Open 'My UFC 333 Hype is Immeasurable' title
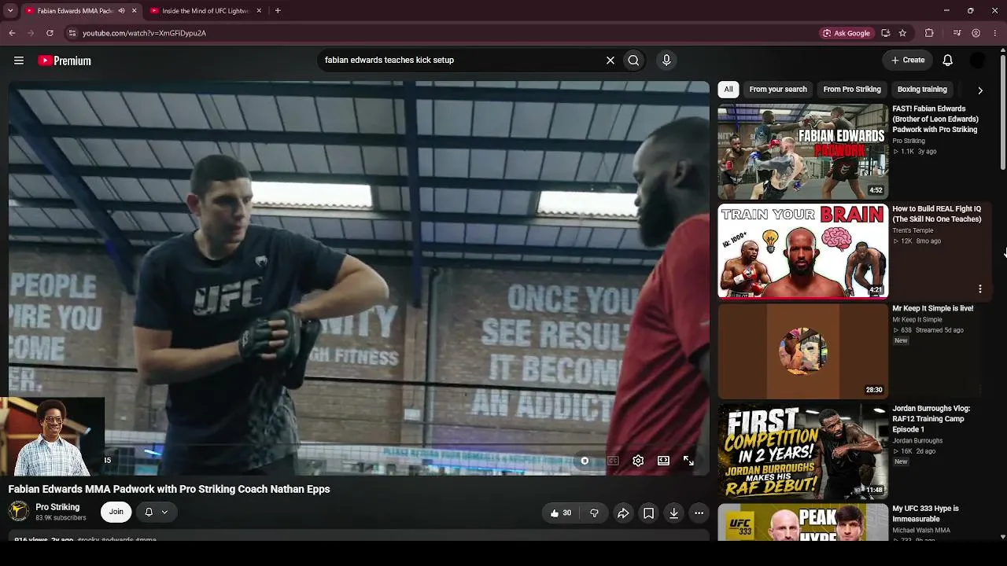Screen dimensions: 1007x566 click(926, 513)
